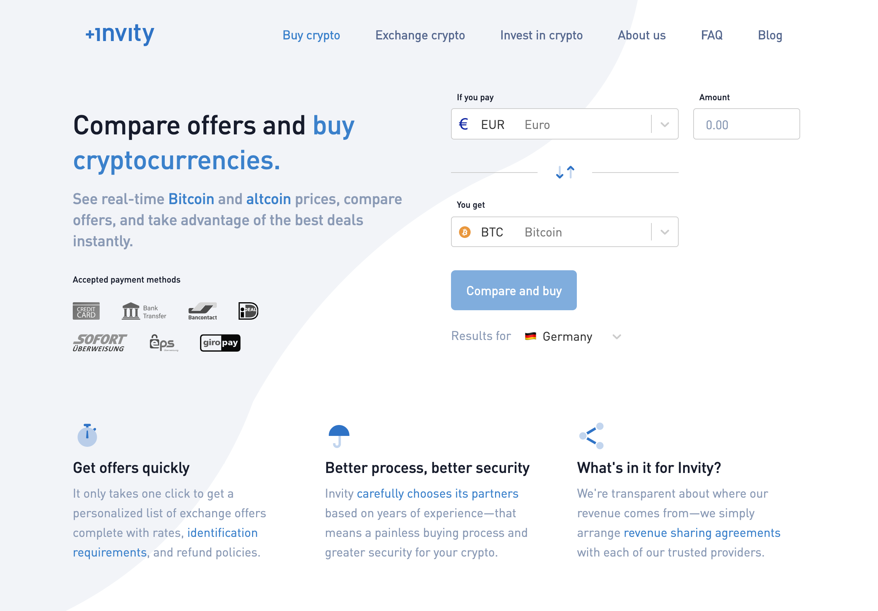Open the BTC Bitcoin crypto dropdown
The width and height of the screenshot is (878, 611).
564,232
